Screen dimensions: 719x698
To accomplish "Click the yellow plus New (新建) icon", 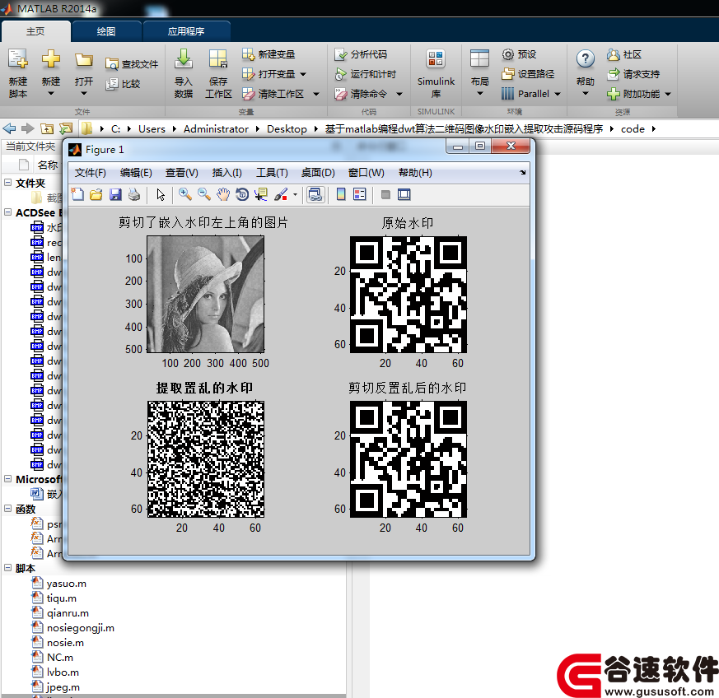I will [51, 59].
